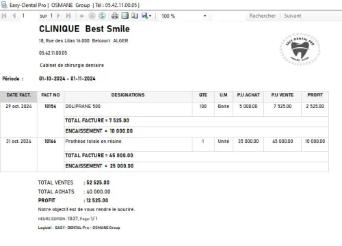Screen dimensions: 342x246
Task: Stop report rendering button
Action: pyautogui.click(x=92, y=16)
